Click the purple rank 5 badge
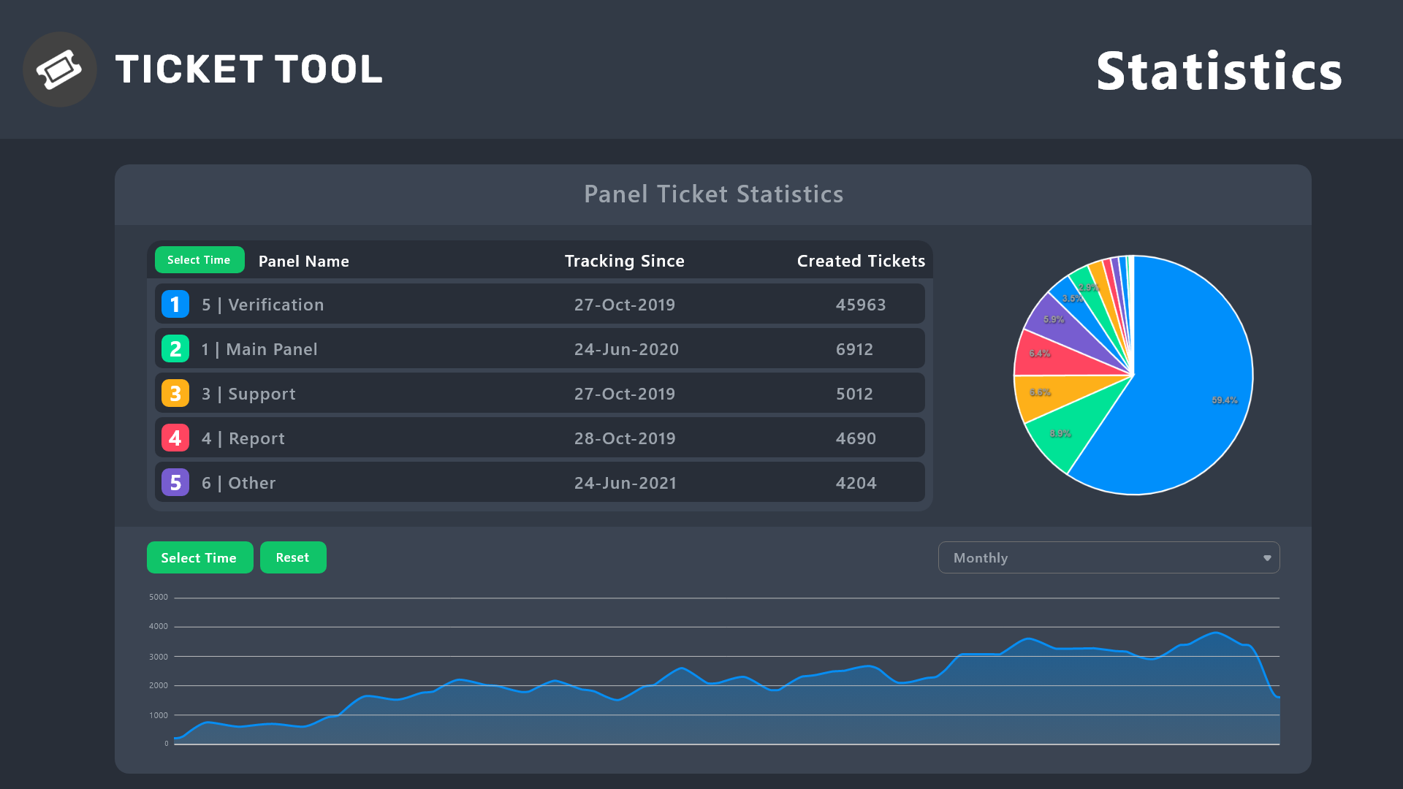Image resolution: width=1403 pixels, height=789 pixels. (175, 483)
